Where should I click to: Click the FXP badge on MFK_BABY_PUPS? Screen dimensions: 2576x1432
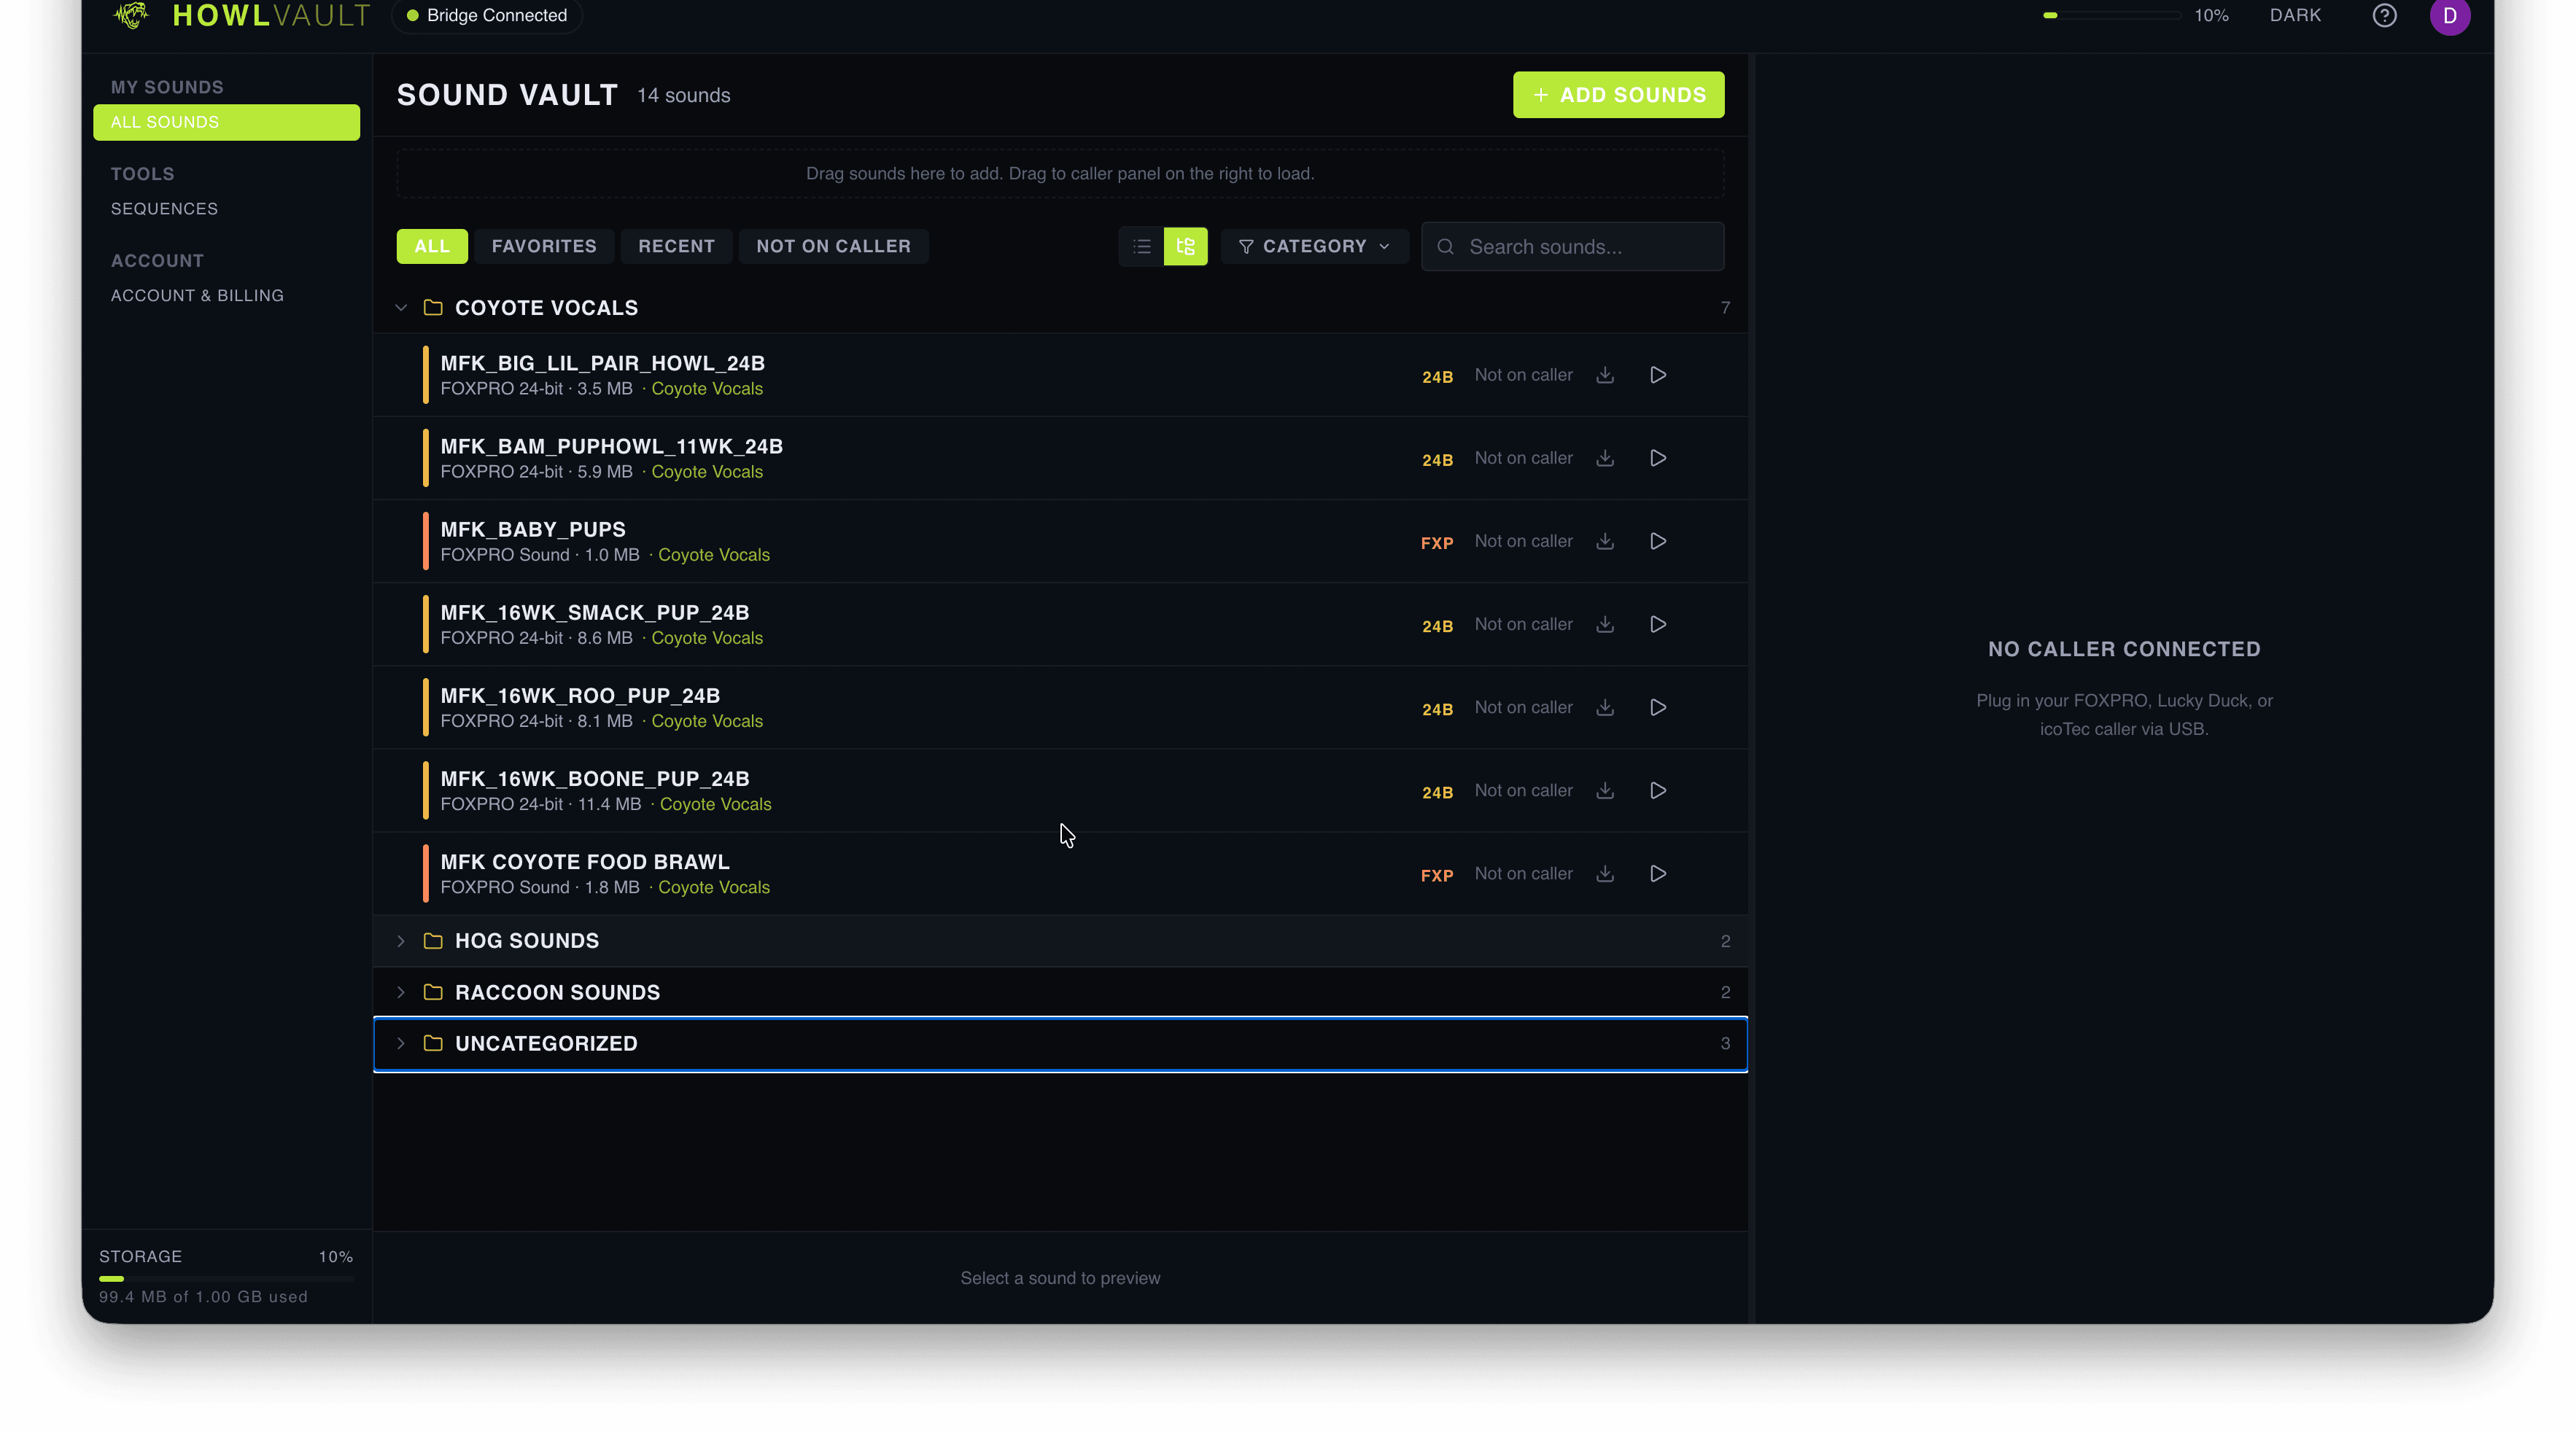point(1437,542)
